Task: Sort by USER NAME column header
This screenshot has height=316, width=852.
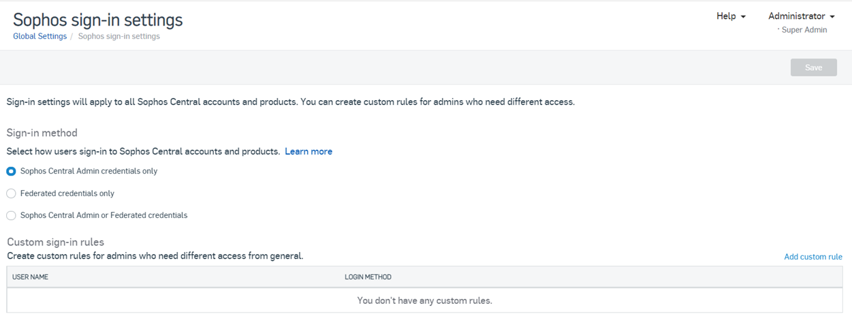Action: [x=30, y=277]
